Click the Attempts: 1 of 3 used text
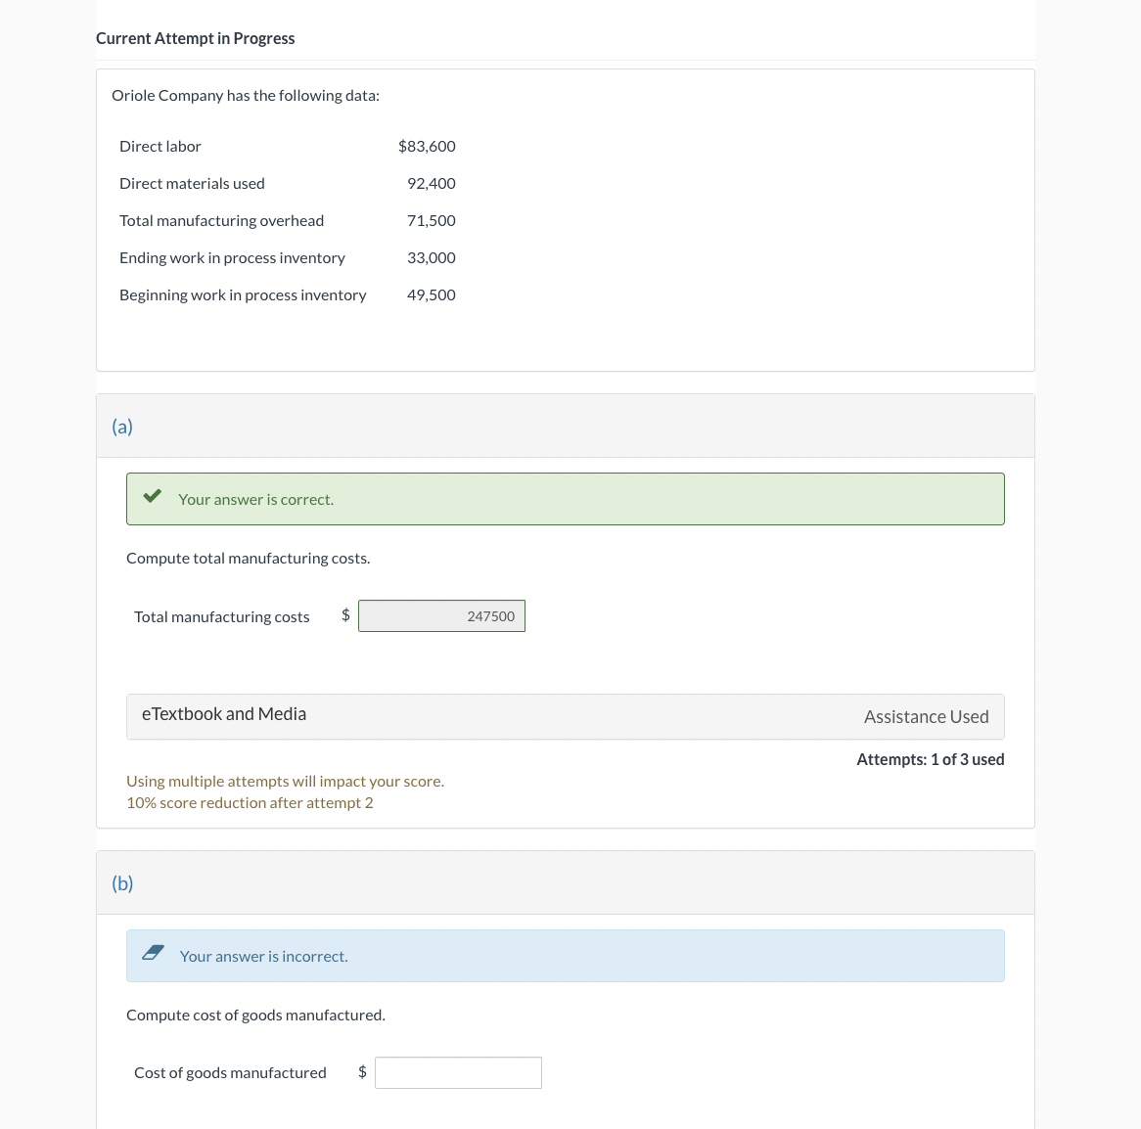The height and width of the screenshot is (1129, 1141). (930, 759)
